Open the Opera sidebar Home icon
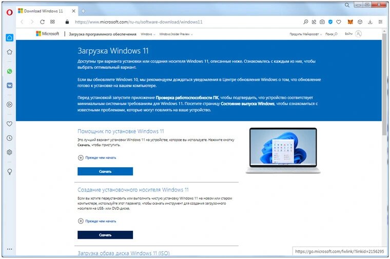The width and height of the screenshot is (390, 259). click(9, 37)
